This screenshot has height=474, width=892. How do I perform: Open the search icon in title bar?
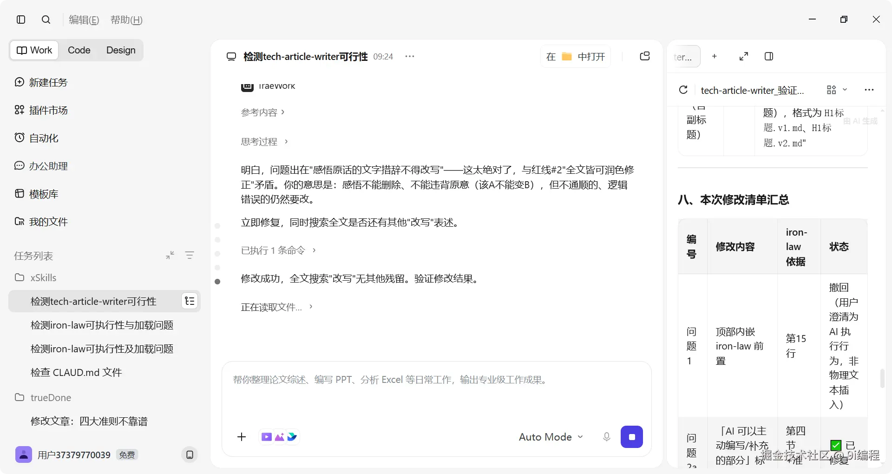(x=46, y=20)
